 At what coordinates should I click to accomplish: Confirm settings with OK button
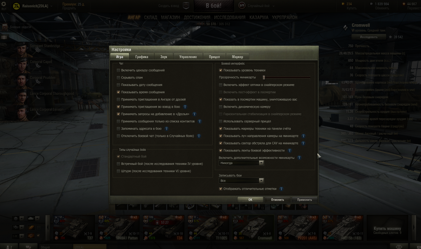(x=250, y=200)
